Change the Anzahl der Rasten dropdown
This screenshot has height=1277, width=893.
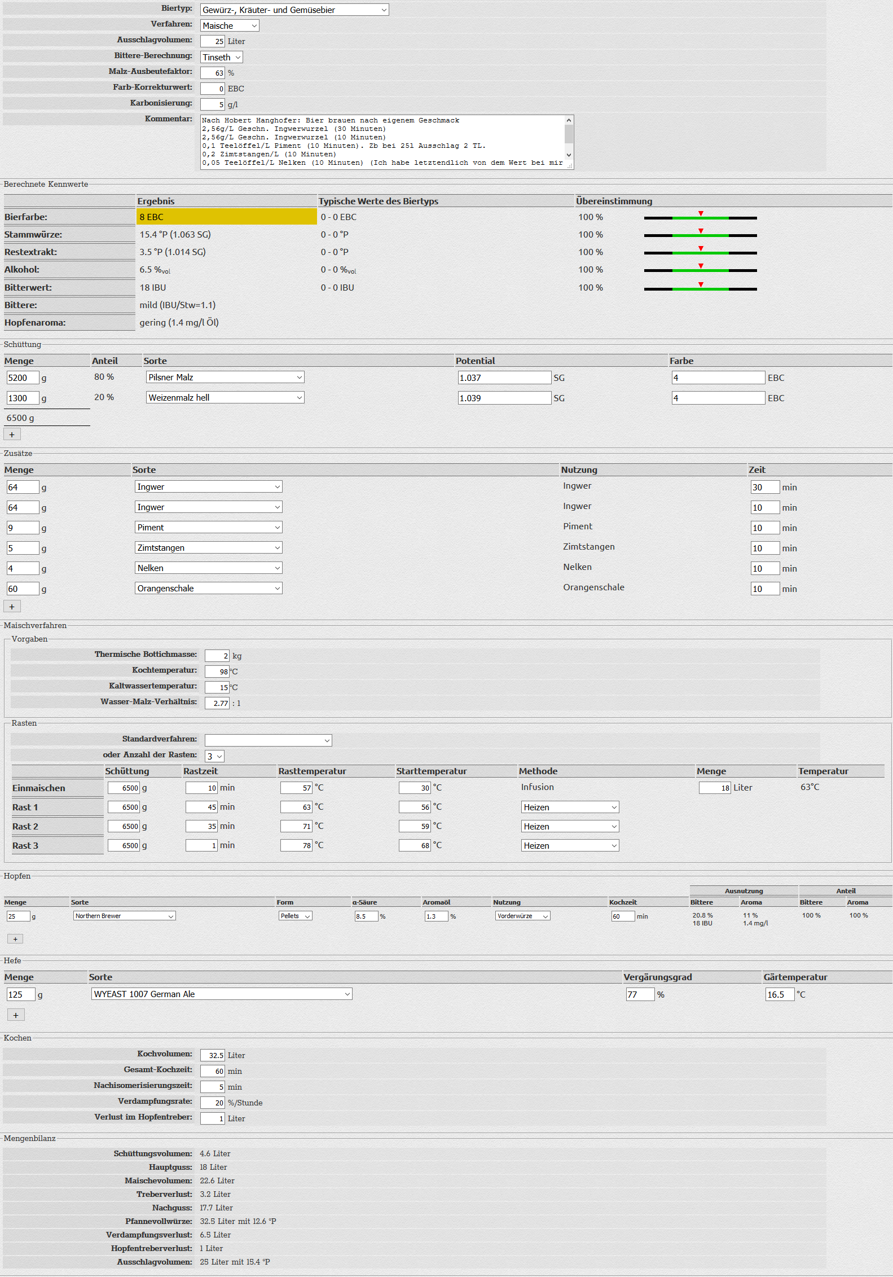tap(214, 756)
